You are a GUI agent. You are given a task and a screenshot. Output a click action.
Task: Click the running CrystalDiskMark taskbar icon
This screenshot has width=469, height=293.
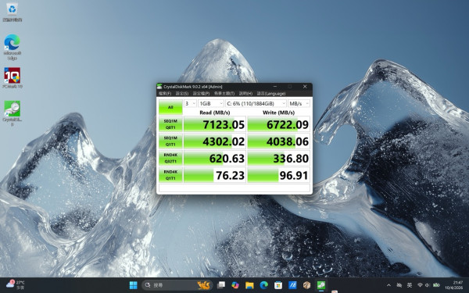[x=321, y=285]
